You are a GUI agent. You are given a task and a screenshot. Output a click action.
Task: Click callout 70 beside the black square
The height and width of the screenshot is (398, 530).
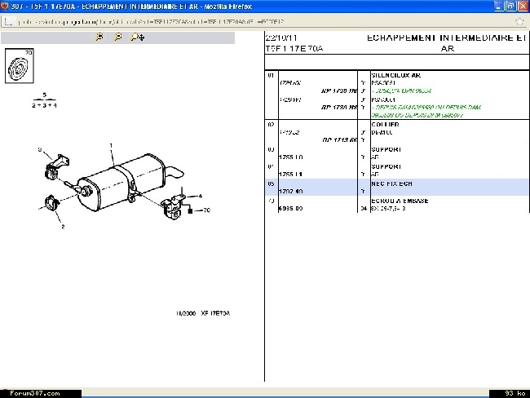click(x=207, y=210)
